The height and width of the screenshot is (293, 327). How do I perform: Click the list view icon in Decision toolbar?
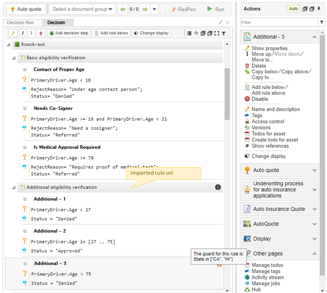coord(189,33)
